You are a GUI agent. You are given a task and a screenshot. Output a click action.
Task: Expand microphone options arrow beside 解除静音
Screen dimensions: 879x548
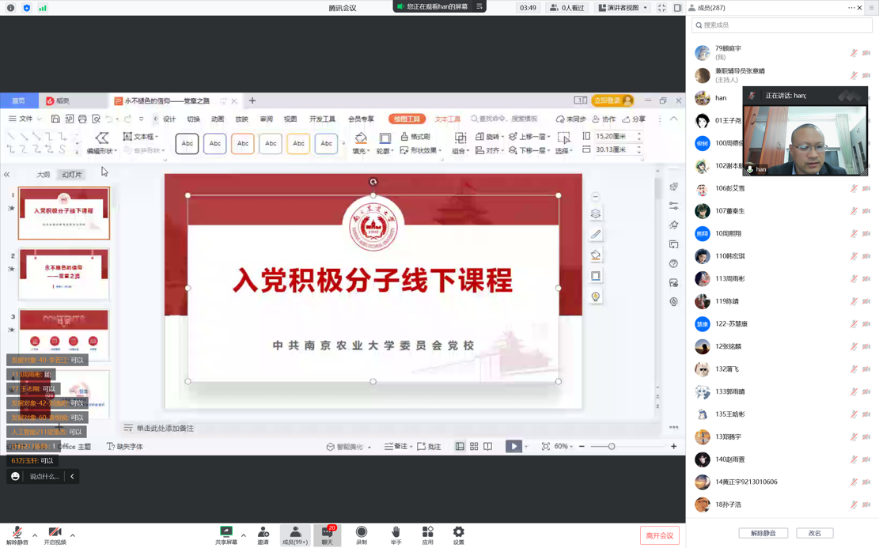coord(35,535)
